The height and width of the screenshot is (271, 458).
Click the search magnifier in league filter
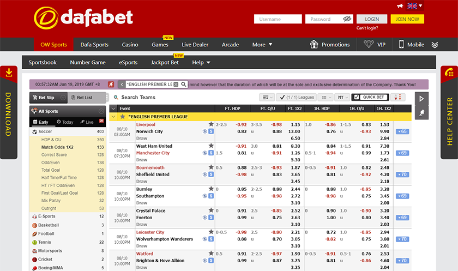pyautogui.click(x=184, y=85)
